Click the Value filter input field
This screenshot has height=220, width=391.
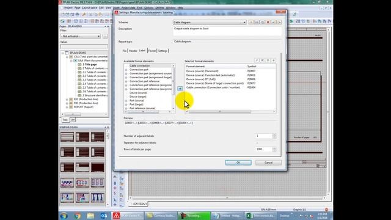[x=84, y=46]
